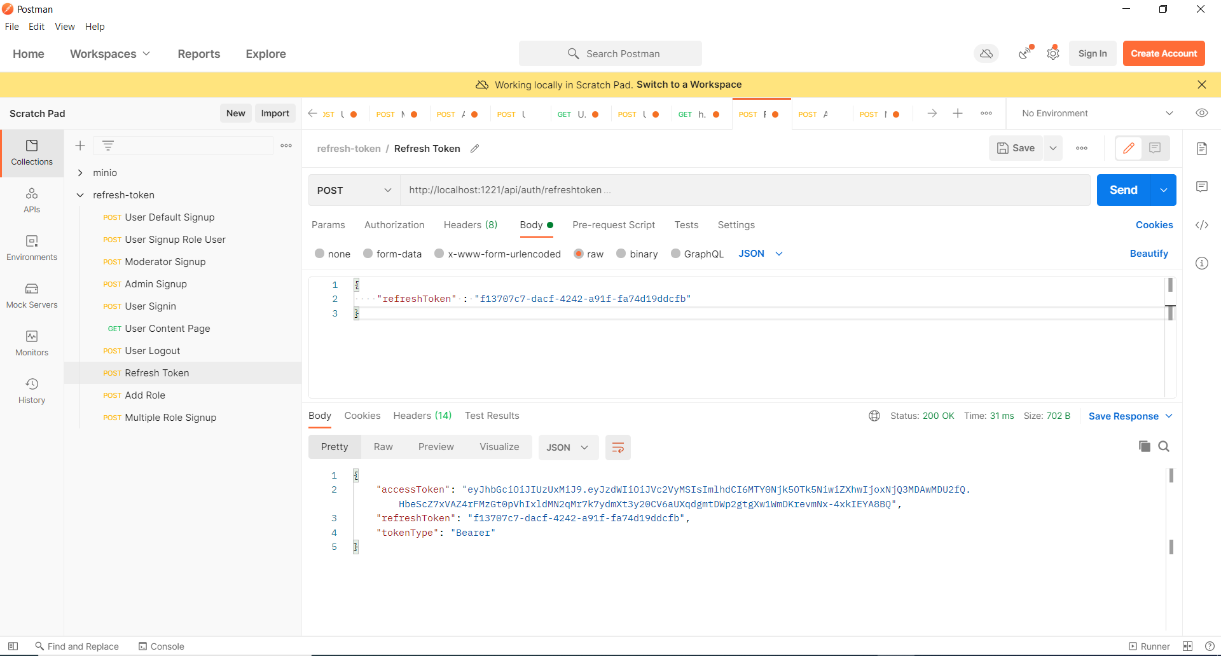Open collections view more options menu
This screenshot has height=656, width=1221.
(x=286, y=146)
